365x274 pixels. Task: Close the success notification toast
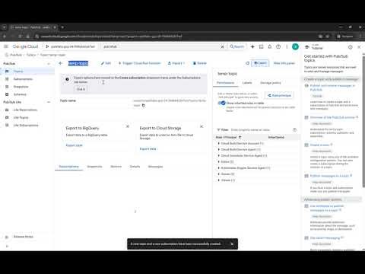232,244
